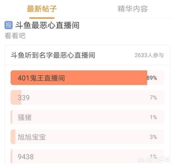Click the 看看吧 post description text
The width and height of the screenshot is (173, 165).
[15, 36]
